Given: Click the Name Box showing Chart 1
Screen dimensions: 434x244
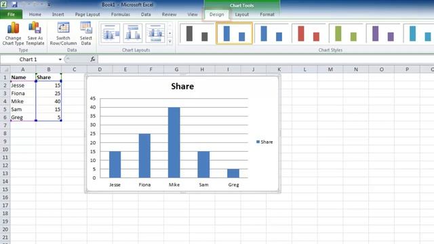Looking at the screenshot, I should 28,60.
